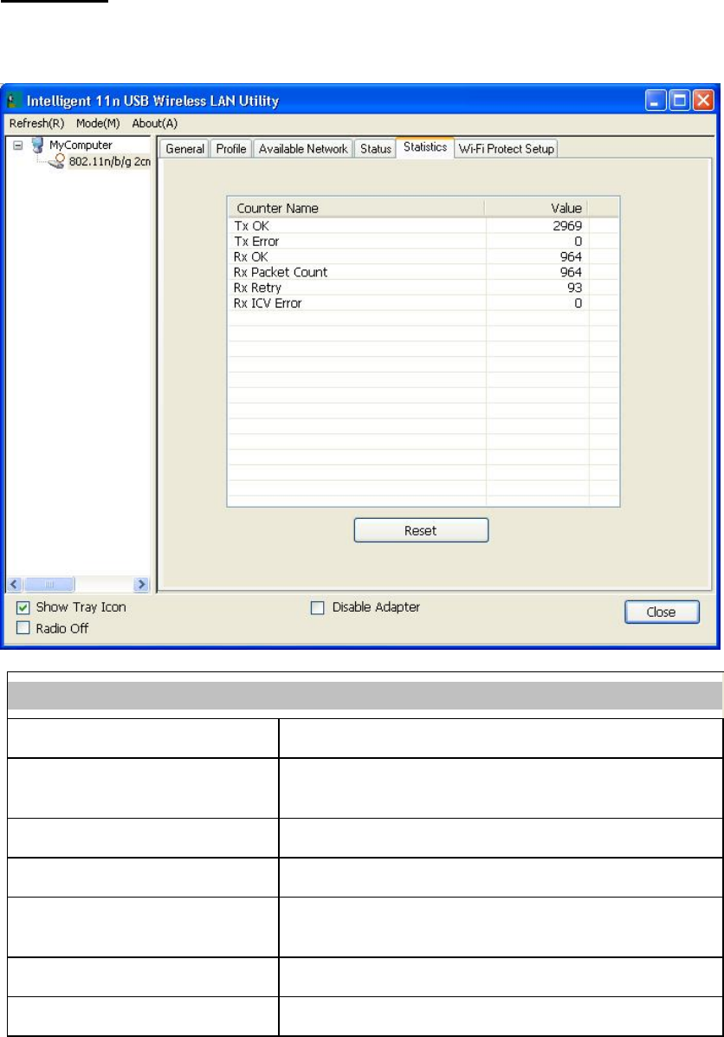Click the Counter Name column header

pos(357,208)
